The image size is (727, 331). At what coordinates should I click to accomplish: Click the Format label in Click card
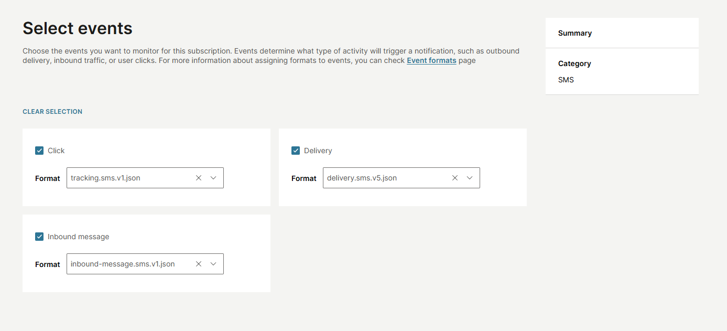point(48,178)
